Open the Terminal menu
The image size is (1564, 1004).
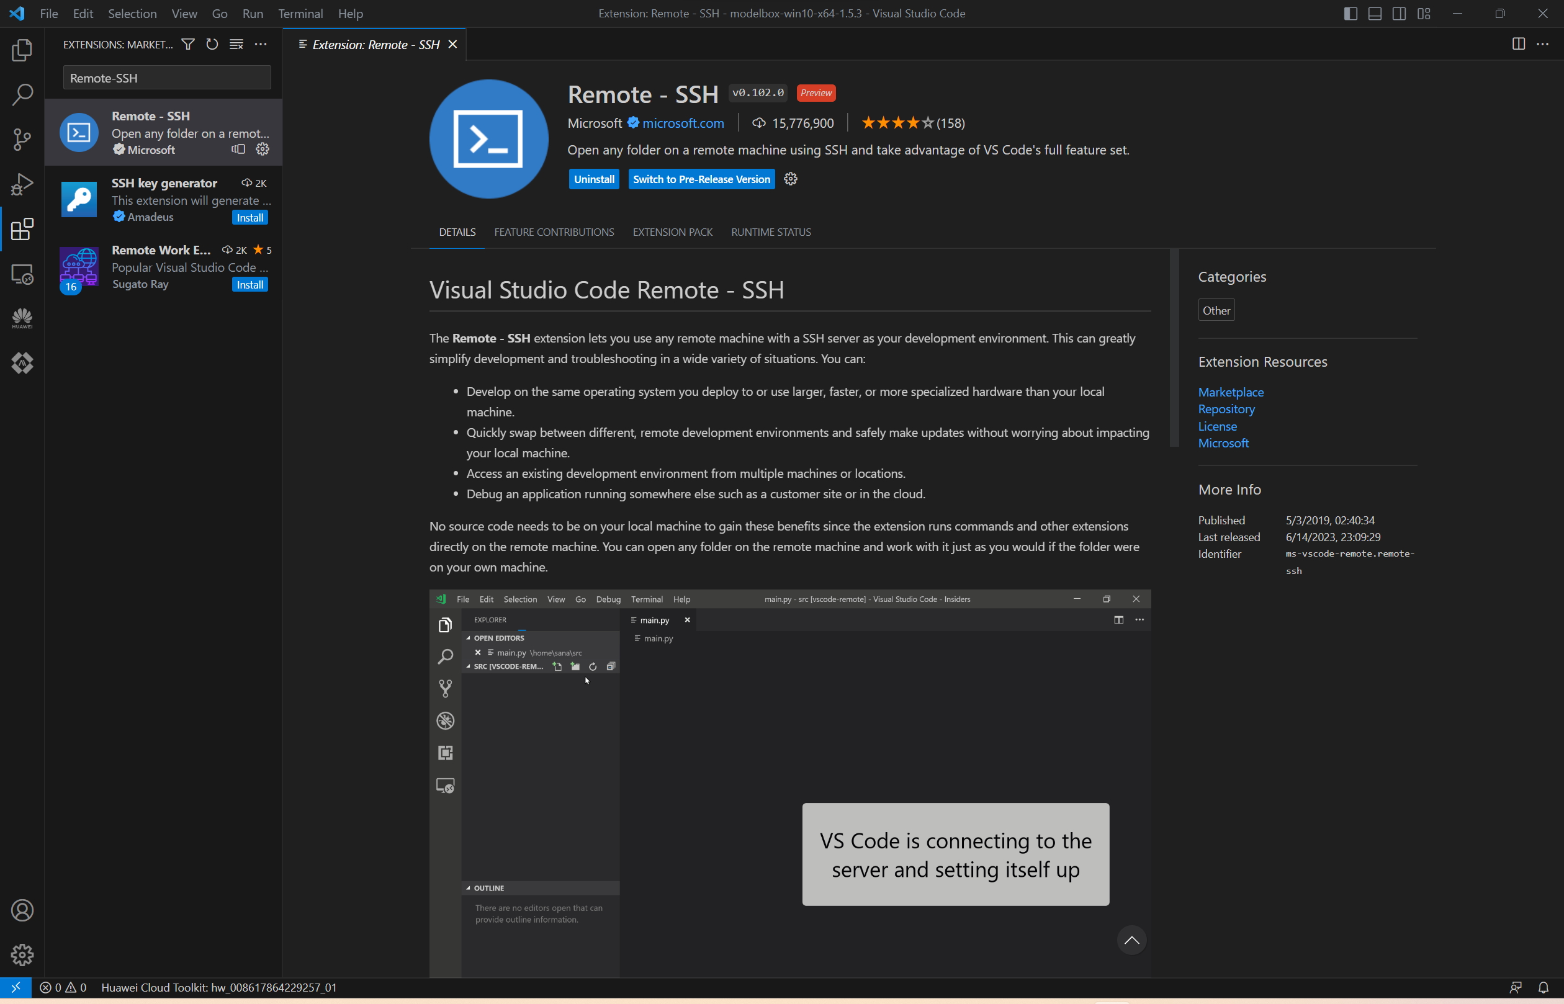point(300,13)
